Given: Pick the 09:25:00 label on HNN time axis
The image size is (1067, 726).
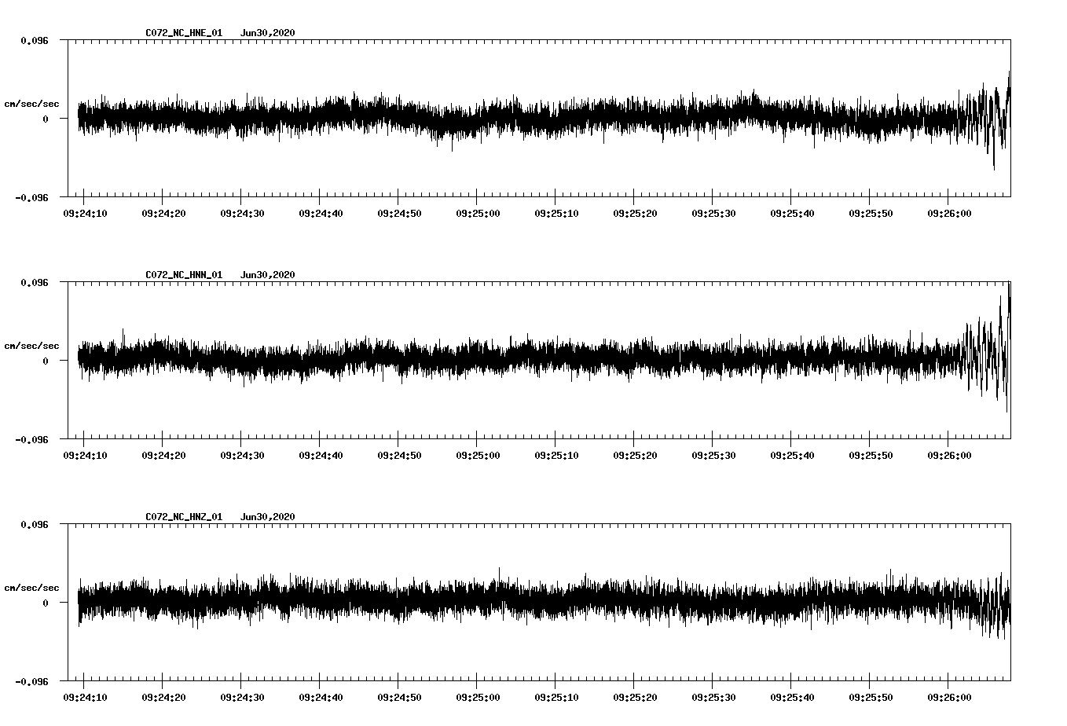Looking at the screenshot, I should pyautogui.click(x=477, y=455).
